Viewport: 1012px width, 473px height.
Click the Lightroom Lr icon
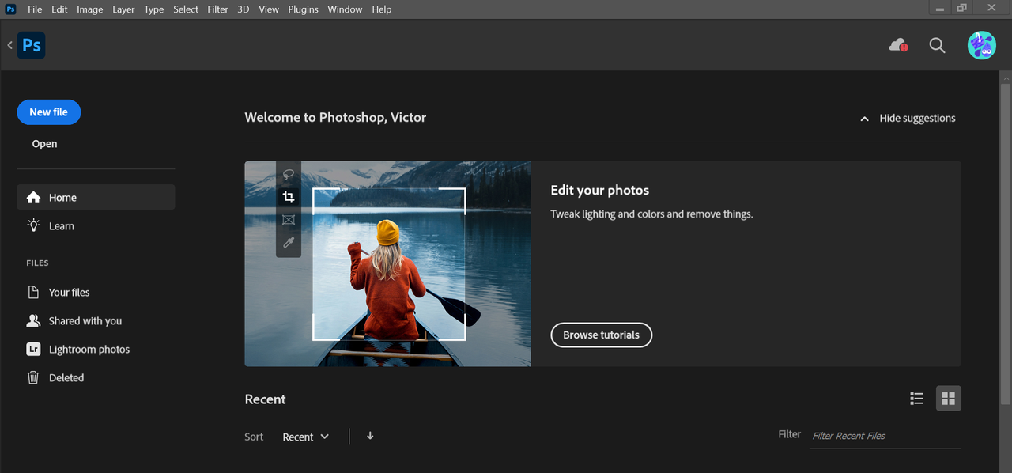point(33,349)
